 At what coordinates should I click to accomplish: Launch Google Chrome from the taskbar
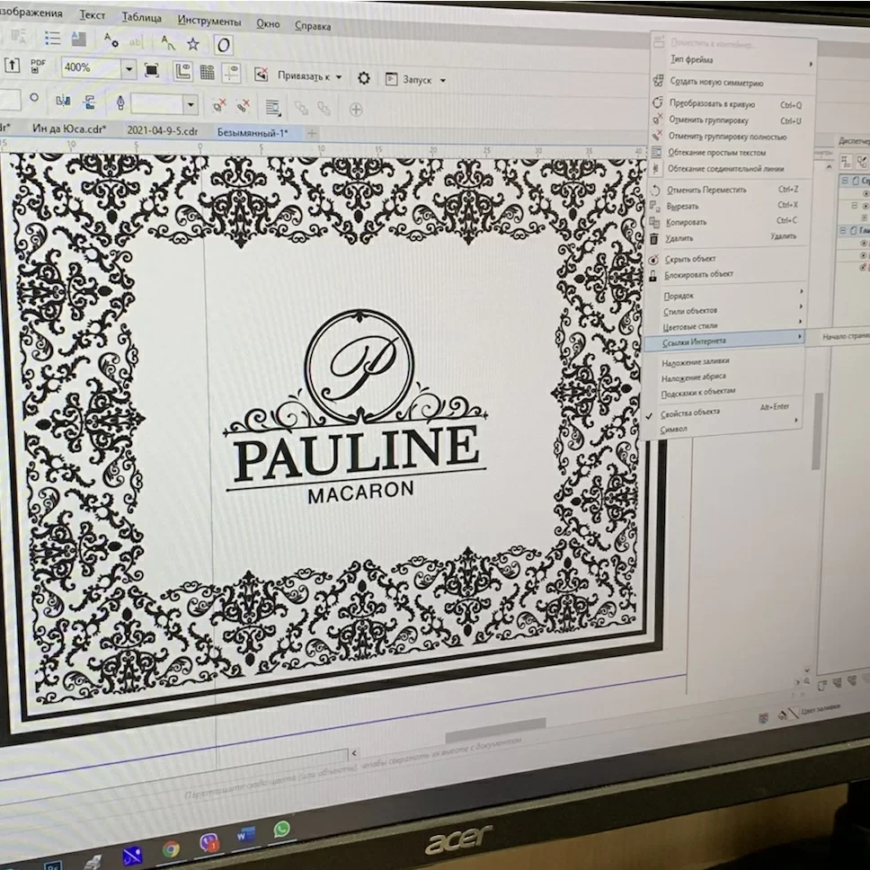pyautogui.click(x=171, y=848)
